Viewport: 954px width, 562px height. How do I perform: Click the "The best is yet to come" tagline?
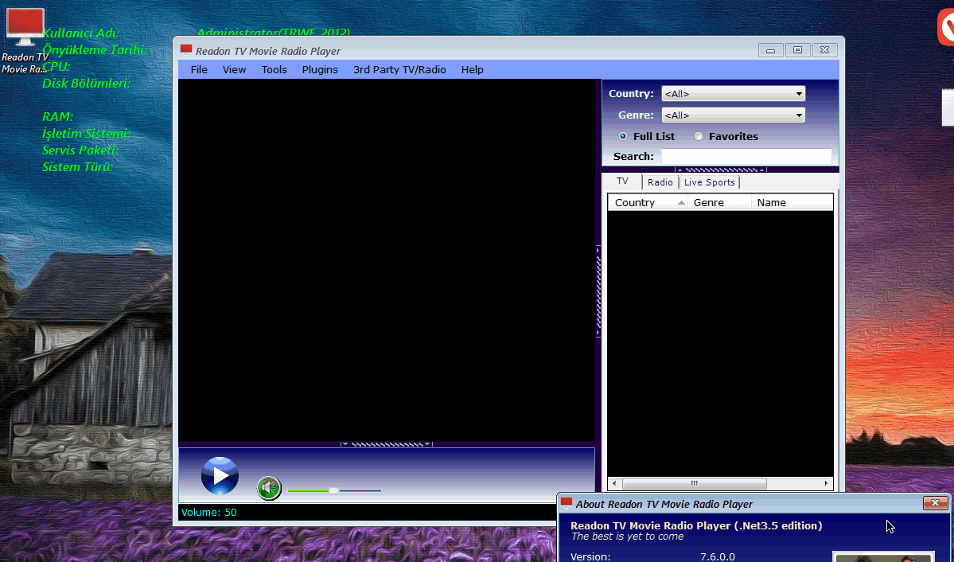[627, 537]
